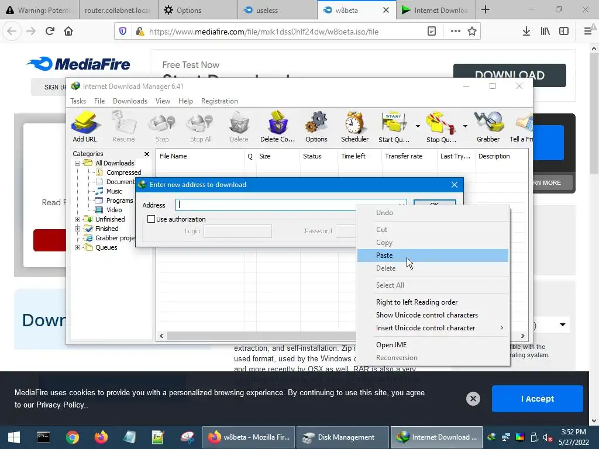Click I Accept cookie button

tap(538, 399)
